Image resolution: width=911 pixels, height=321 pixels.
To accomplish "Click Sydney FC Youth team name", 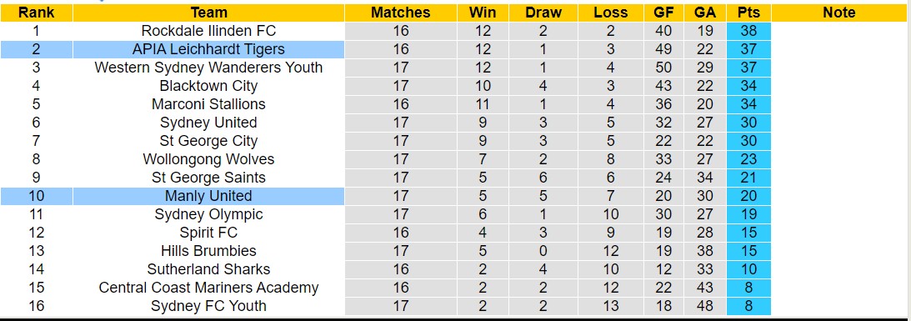I will 208,306.
